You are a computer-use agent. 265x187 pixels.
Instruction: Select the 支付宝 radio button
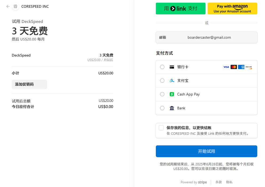click(162, 81)
